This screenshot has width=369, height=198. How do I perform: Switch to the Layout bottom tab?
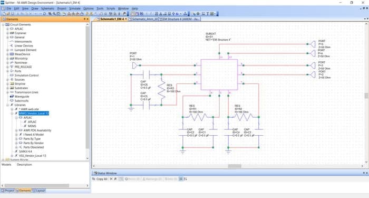39,191
